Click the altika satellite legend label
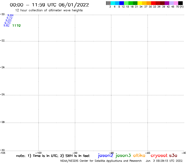The width and height of the screenshot is (186, 163). 139,155
